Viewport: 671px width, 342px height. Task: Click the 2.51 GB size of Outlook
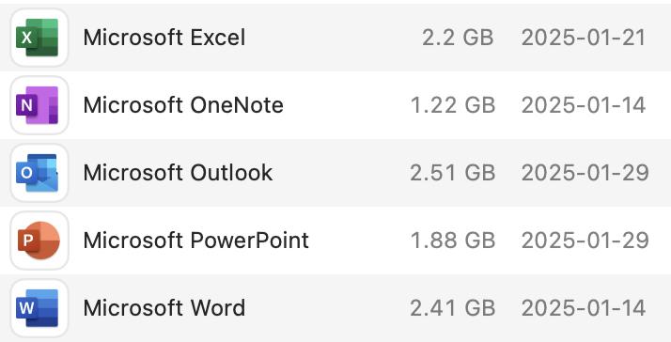coord(453,173)
